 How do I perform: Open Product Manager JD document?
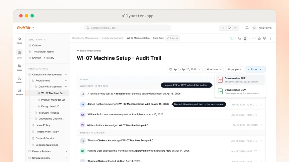tap(53, 100)
